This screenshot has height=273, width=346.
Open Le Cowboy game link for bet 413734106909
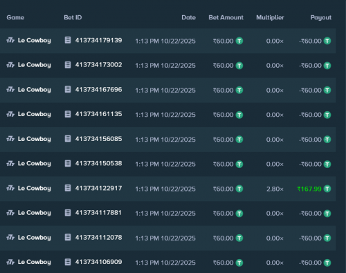[35, 263]
